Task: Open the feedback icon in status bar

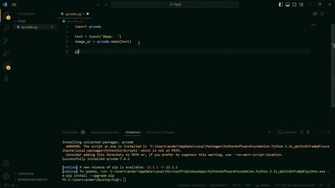Action: pyautogui.click(x=321, y=185)
